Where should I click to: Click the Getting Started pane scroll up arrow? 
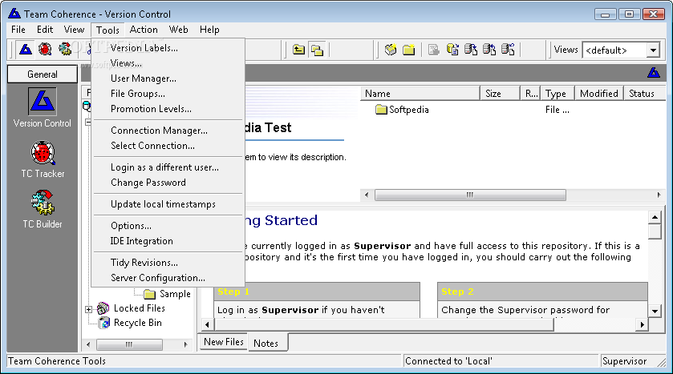655,217
